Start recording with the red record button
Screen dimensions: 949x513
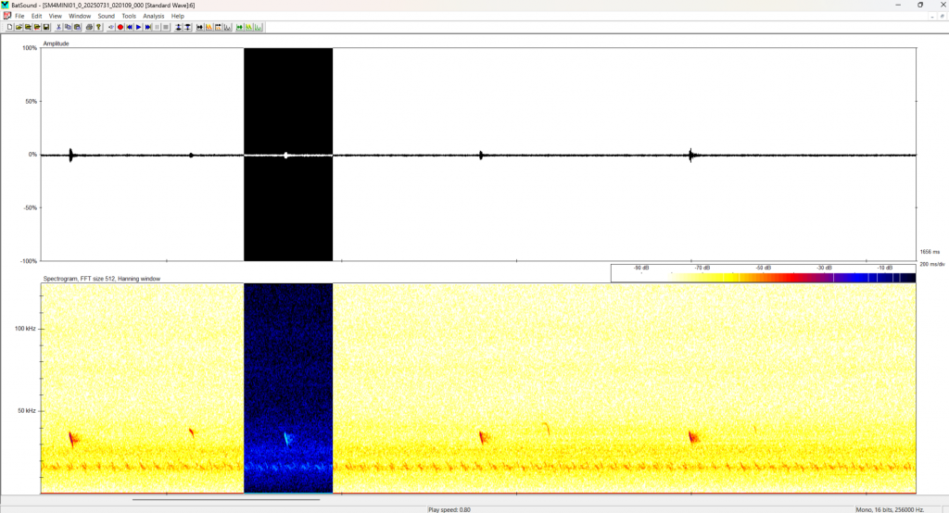coord(120,27)
